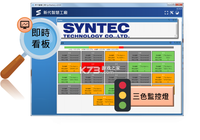
Task: Close the SynFactory v2.4.4 window
Action: tap(179, 4)
